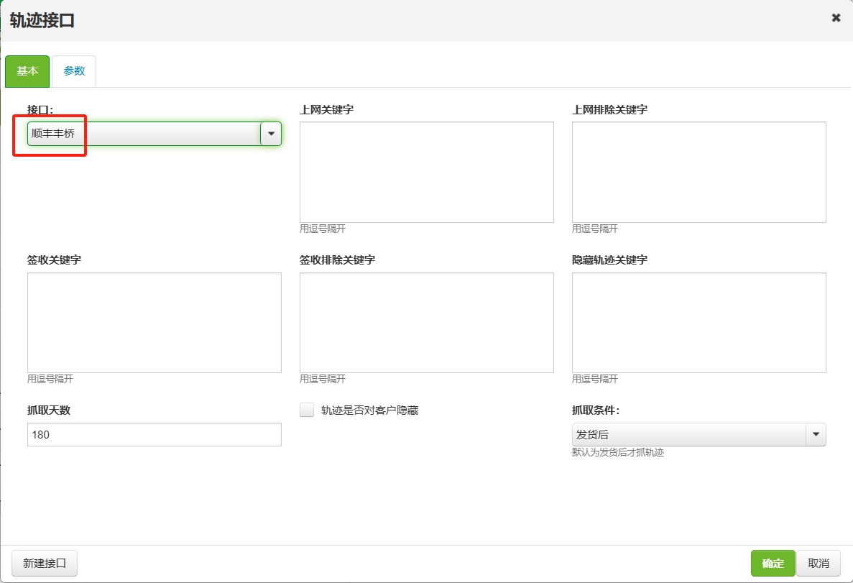Focus the 上网关键字 text area
The width and height of the screenshot is (853, 583).
(x=427, y=172)
